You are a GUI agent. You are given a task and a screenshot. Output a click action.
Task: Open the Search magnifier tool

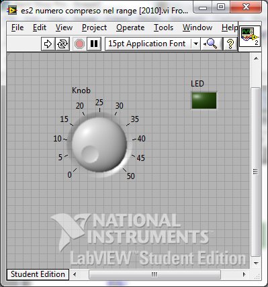[x=211, y=44]
